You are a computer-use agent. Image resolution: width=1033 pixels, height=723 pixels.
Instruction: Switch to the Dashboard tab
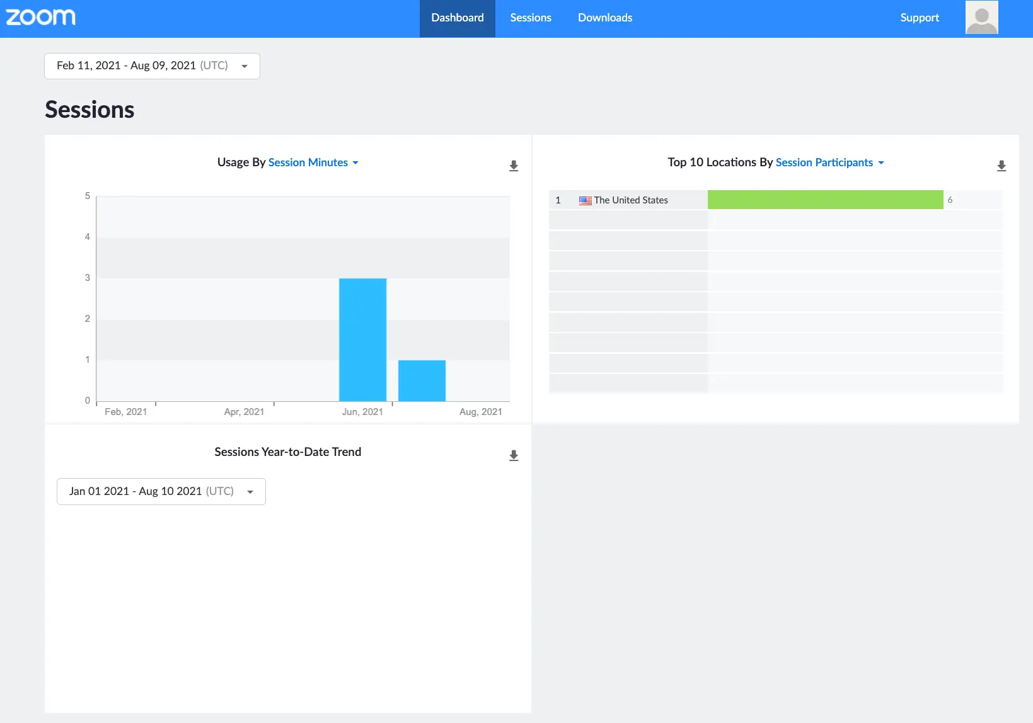point(458,18)
